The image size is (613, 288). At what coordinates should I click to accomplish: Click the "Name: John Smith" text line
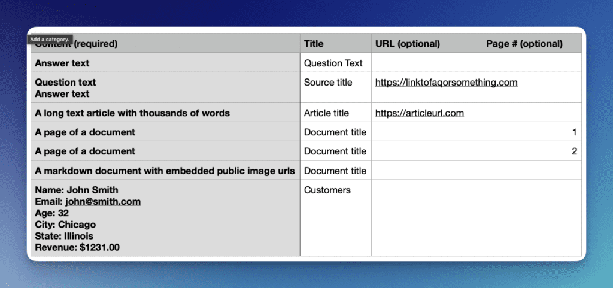click(77, 190)
